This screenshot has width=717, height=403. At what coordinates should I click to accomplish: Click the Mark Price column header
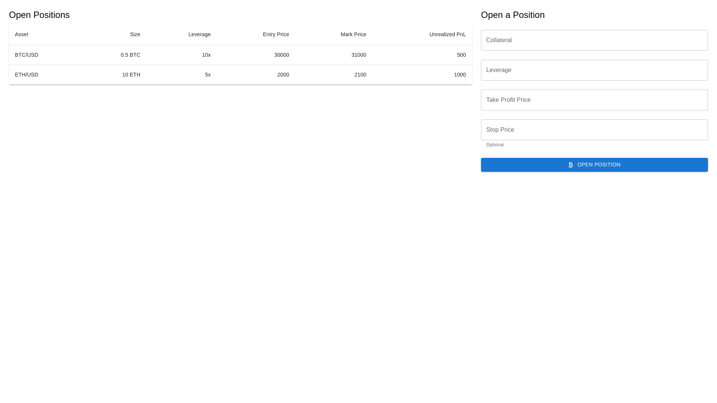click(353, 34)
